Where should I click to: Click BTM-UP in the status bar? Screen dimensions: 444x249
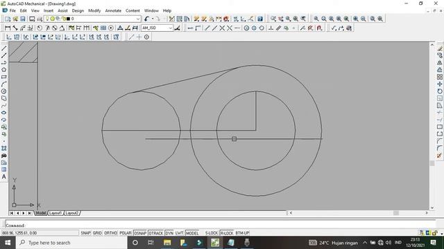[242, 233]
